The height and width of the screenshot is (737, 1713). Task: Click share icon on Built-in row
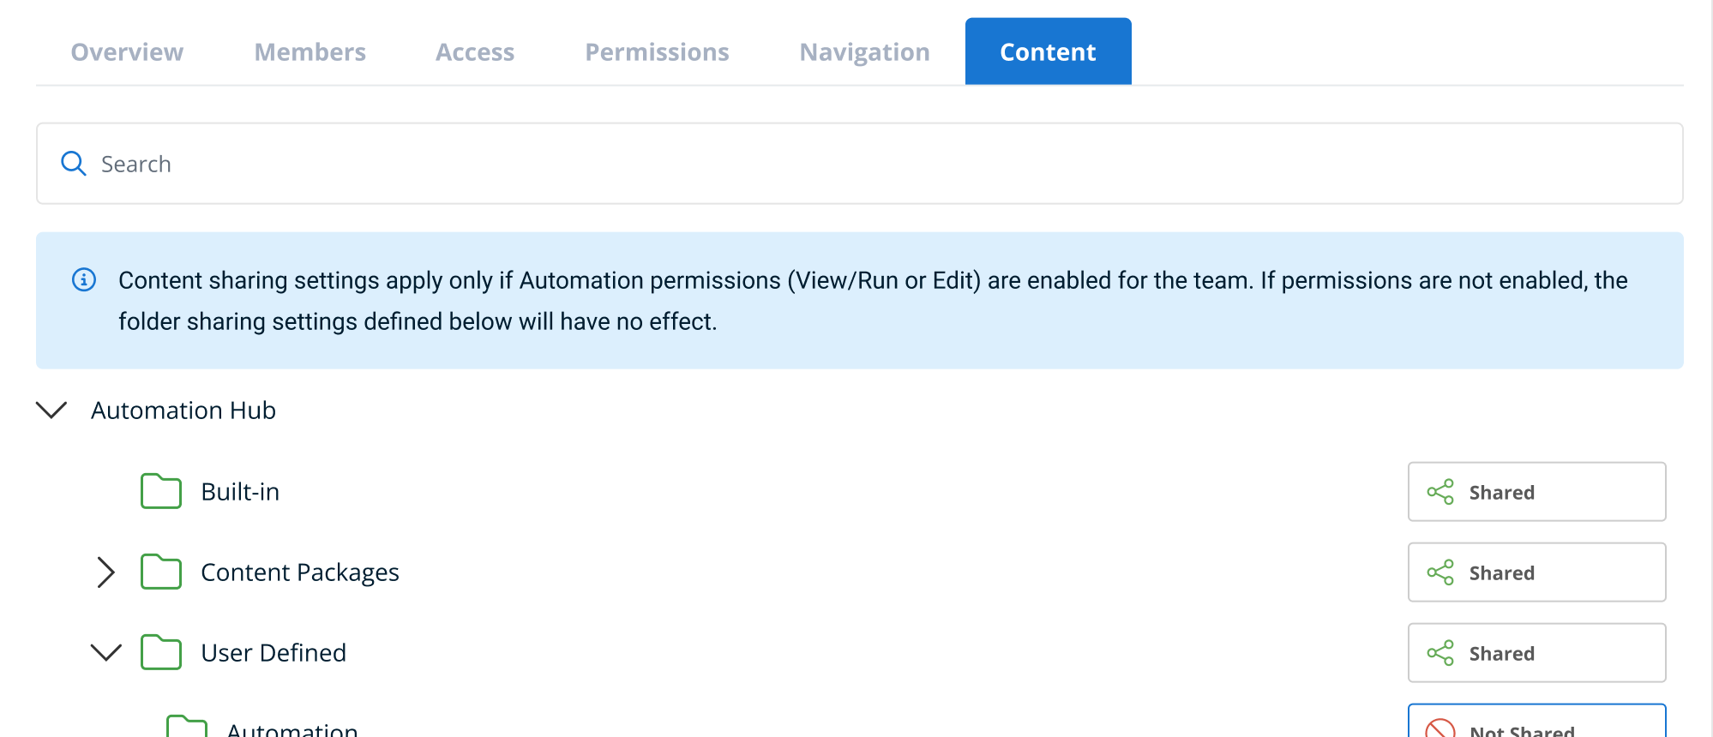coord(1440,492)
